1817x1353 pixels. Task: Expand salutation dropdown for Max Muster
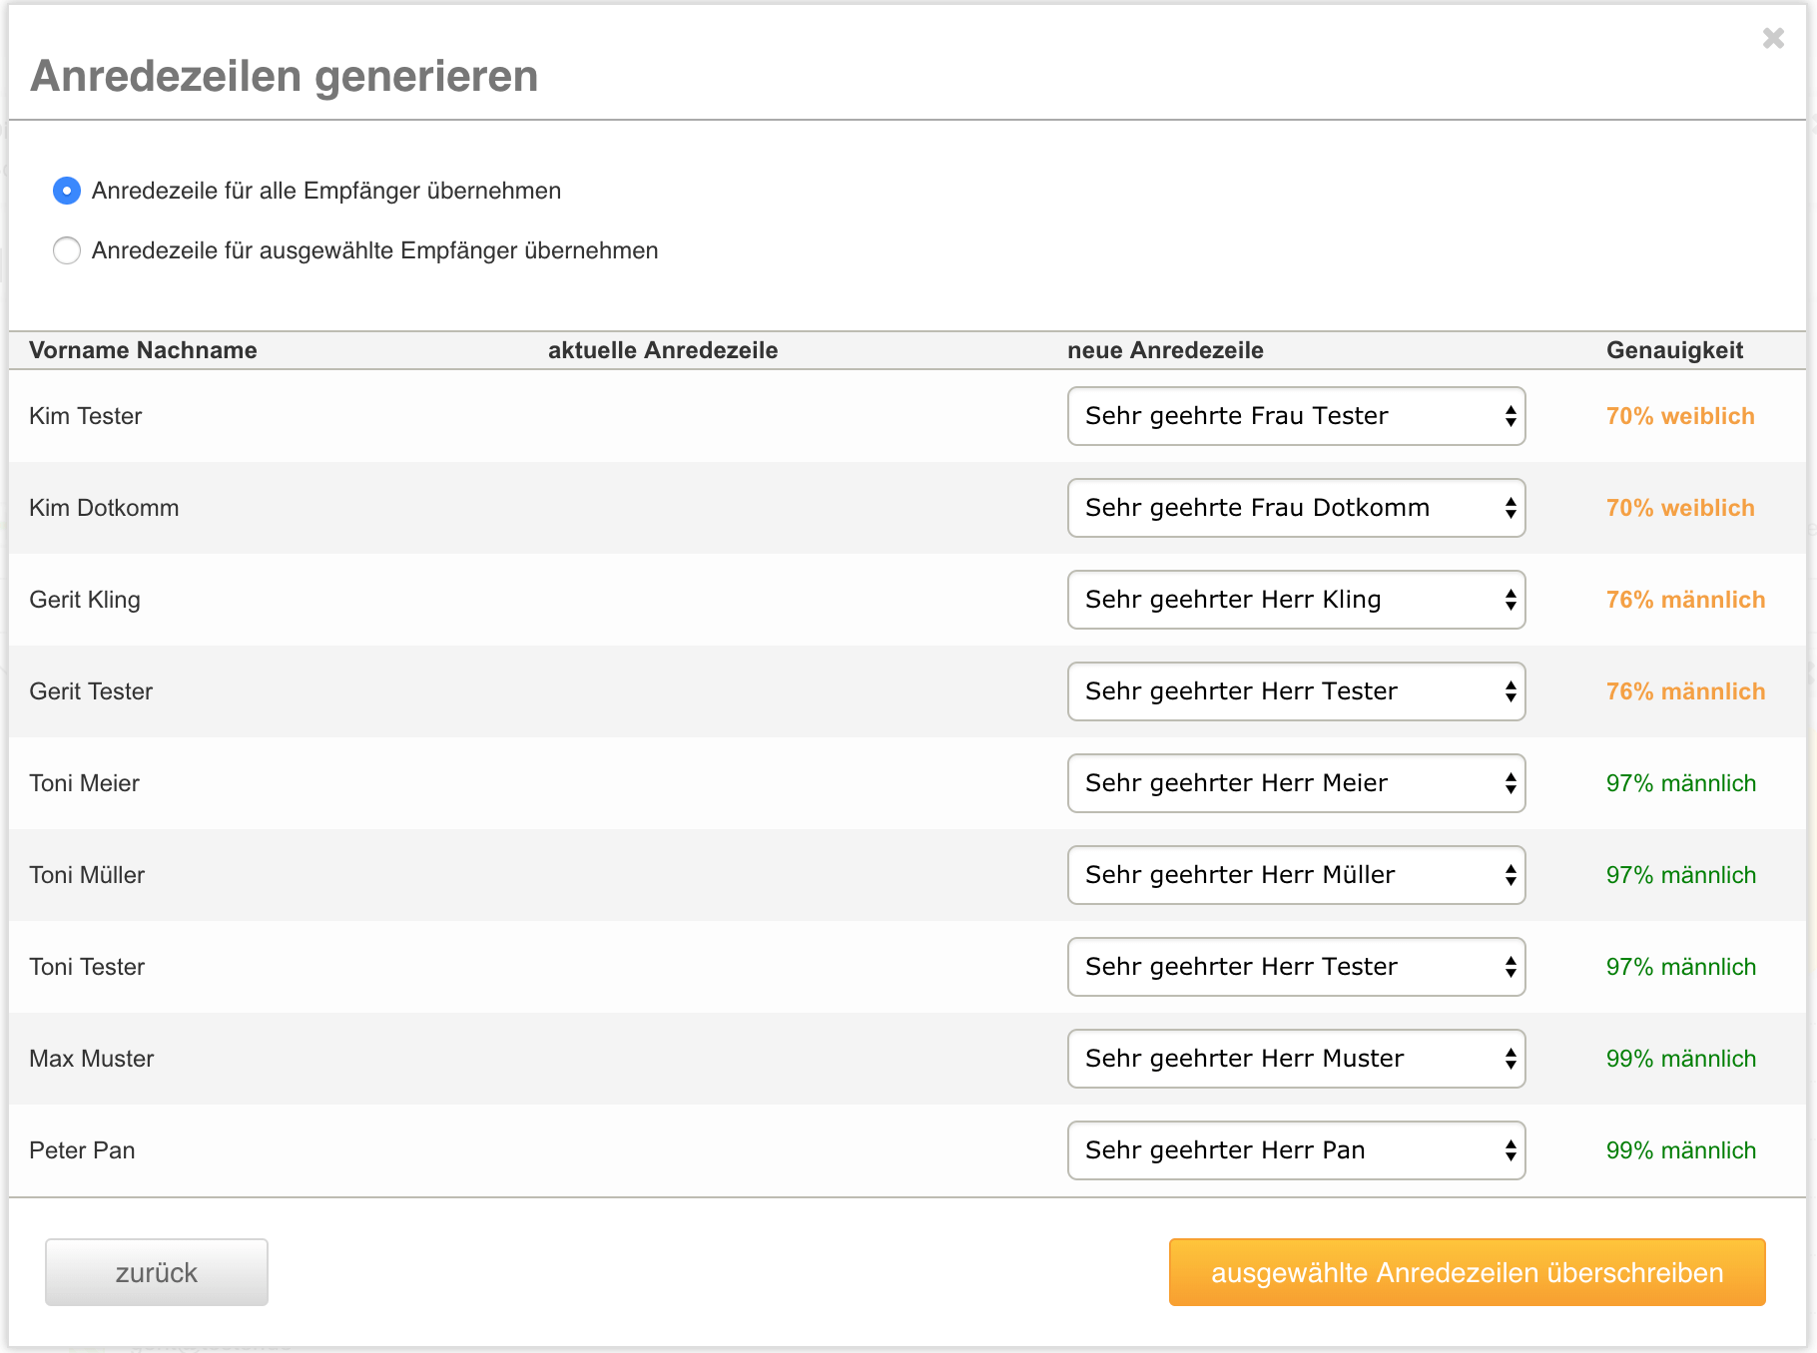point(1296,1059)
